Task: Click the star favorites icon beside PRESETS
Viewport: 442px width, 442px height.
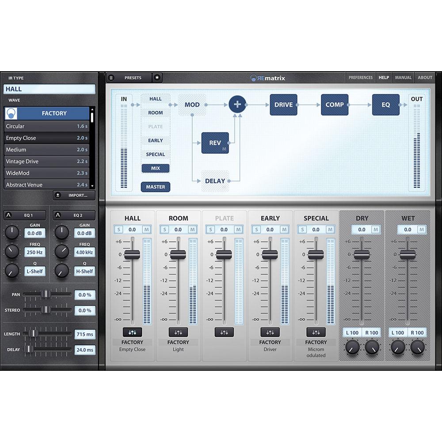Action: click(157, 77)
